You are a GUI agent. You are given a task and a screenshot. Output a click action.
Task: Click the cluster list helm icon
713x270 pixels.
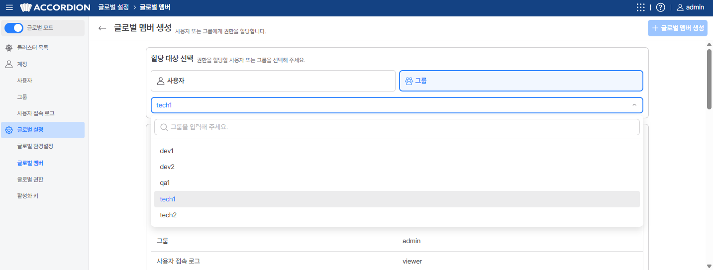[9, 48]
